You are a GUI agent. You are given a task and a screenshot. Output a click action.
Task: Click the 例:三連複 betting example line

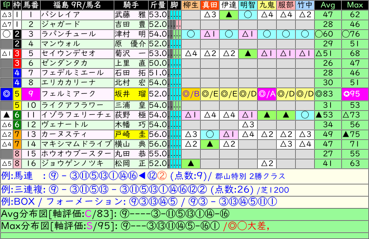click(x=184, y=190)
